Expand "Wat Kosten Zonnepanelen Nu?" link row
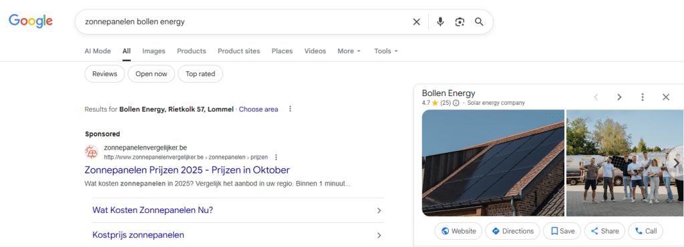Viewport: 684px width, 247px height. pyautogui.click(x=238, y=210)
